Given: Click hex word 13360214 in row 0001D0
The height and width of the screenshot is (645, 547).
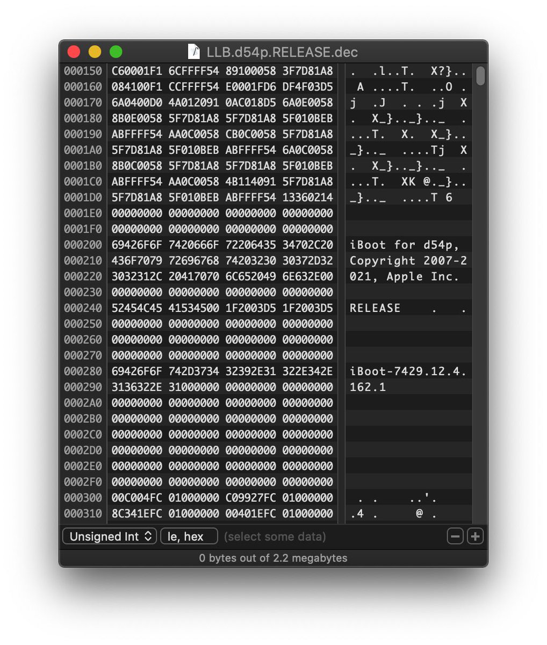Looking at the screenshot, I should point(308,198).
